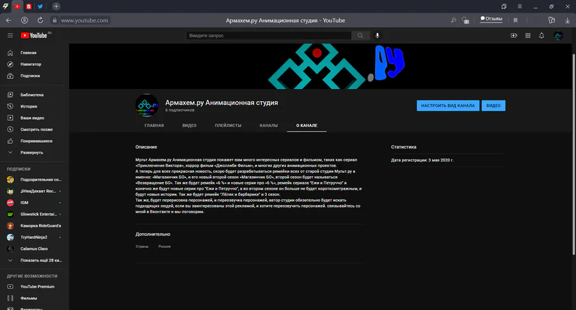Click the search magnifier button
The height and width of the screenshot is (310, 576).
pyautogui.click(x=360, y=35)
